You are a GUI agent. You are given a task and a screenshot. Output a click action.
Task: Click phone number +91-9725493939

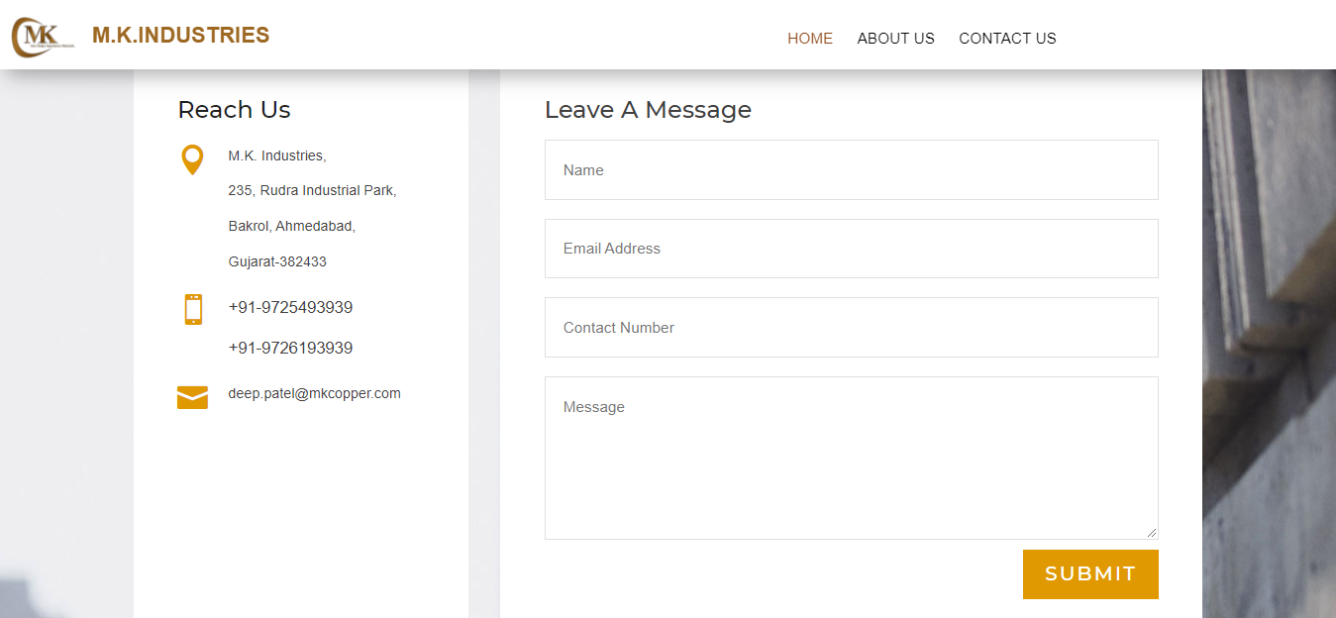(x=290, y=308)
